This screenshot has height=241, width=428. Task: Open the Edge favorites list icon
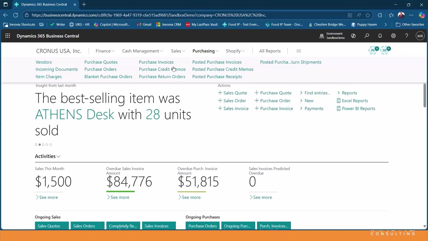coord(391,15)
